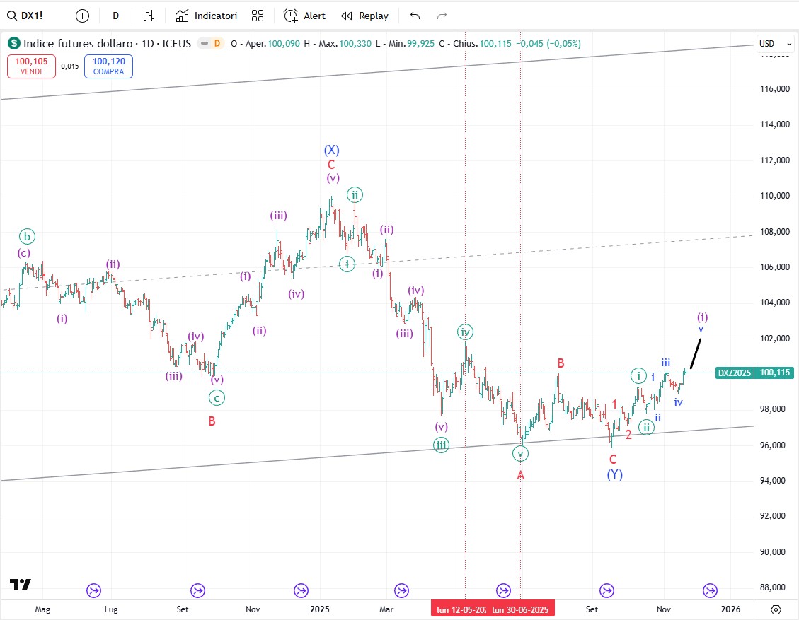Expand the USD currency dropdown

coord(774,44)
